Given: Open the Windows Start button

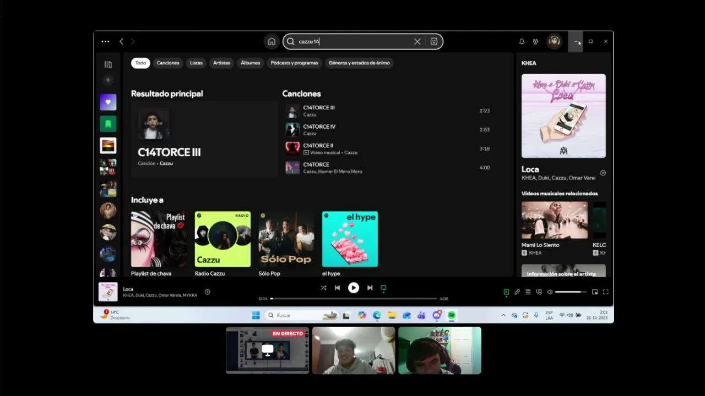Looking at the screenshot, I should 256,315.
